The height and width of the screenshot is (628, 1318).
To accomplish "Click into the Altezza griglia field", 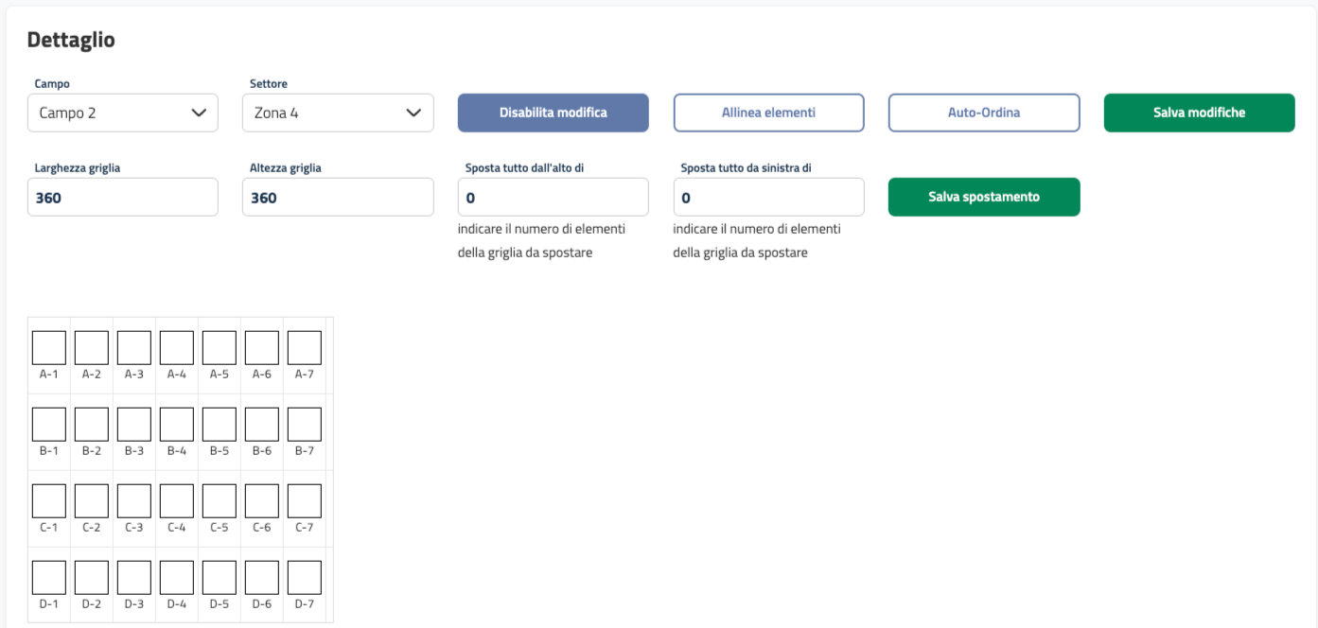I will pos(338,198).
